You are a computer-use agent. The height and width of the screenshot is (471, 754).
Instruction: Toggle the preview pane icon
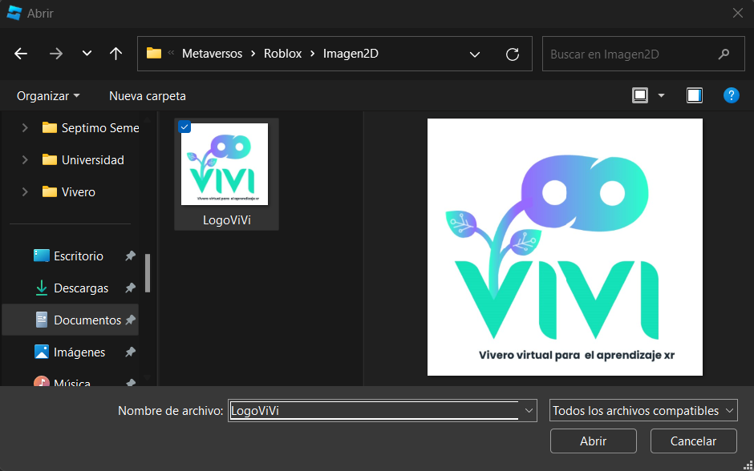coord(694,95)
